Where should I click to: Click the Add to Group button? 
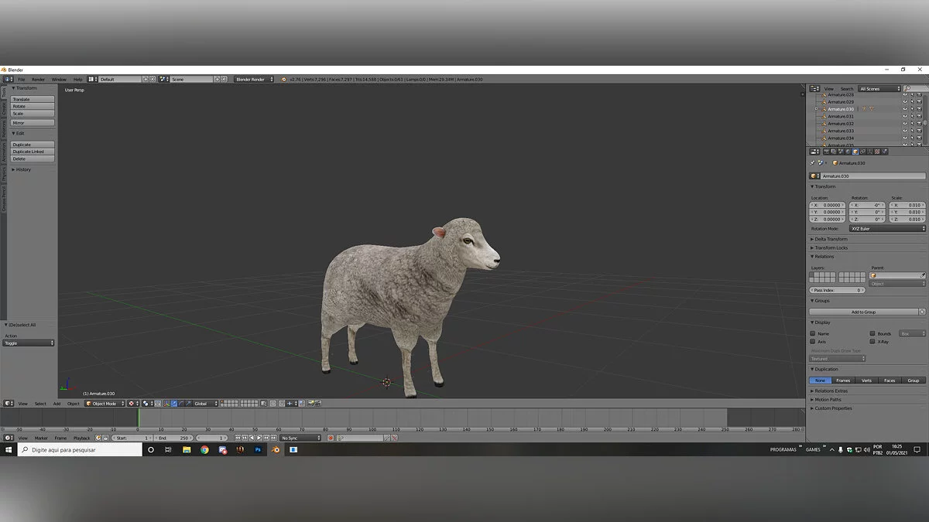863,312
